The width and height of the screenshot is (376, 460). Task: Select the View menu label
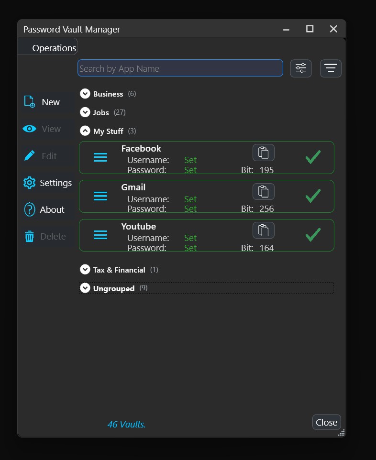51,129
